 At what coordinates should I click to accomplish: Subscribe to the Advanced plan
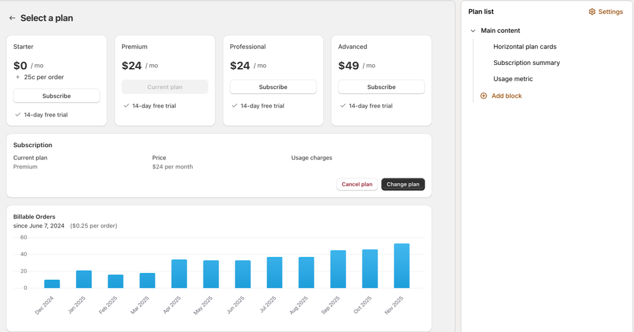(x=381, y=86)
